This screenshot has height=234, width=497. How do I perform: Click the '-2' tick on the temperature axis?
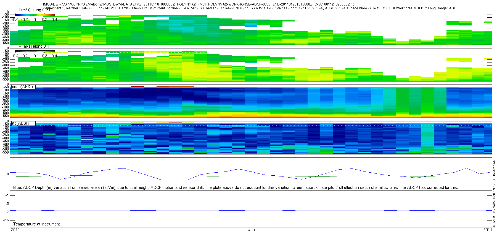pos(7,212)
